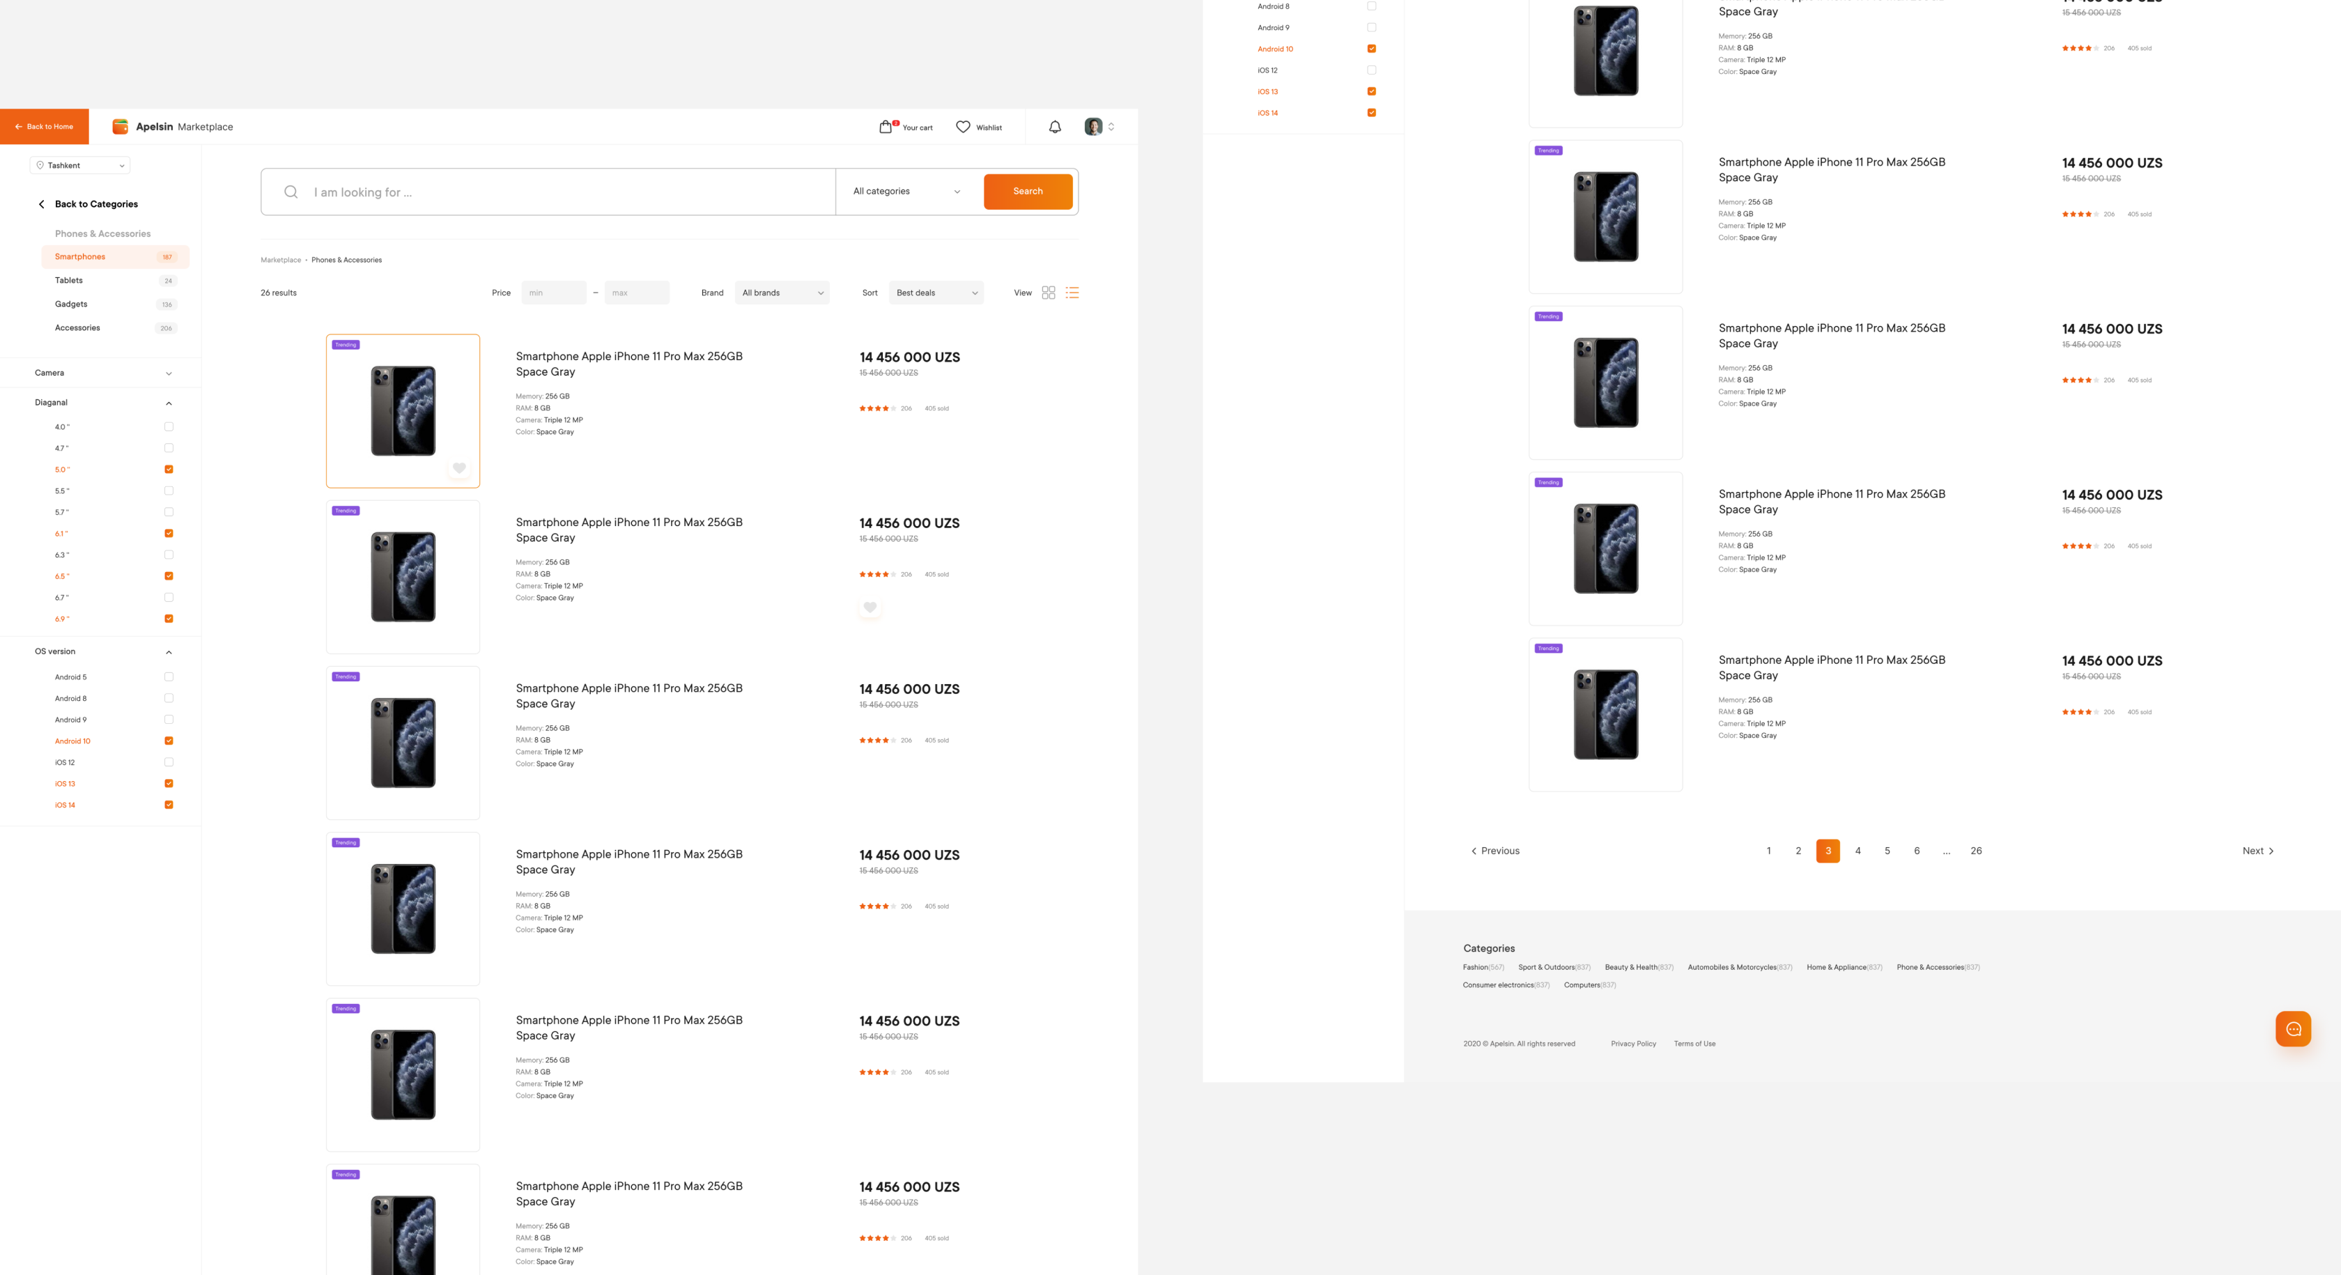Select the Accessories category
The image size is (2341, 1275).
tap(116, 328)
